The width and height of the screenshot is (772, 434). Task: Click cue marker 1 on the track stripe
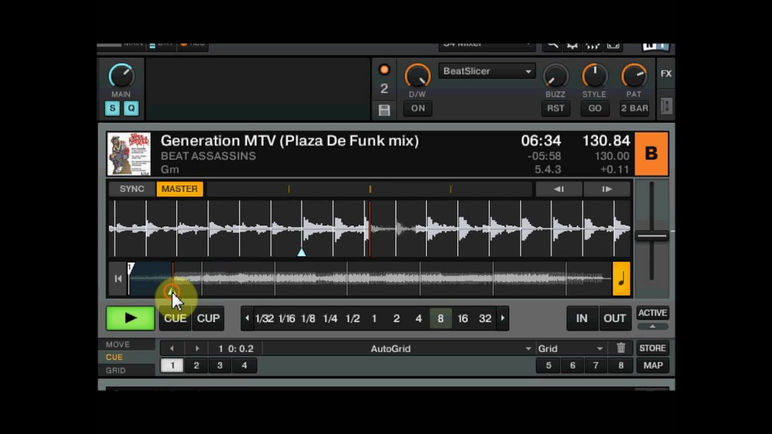coord(130,269)
